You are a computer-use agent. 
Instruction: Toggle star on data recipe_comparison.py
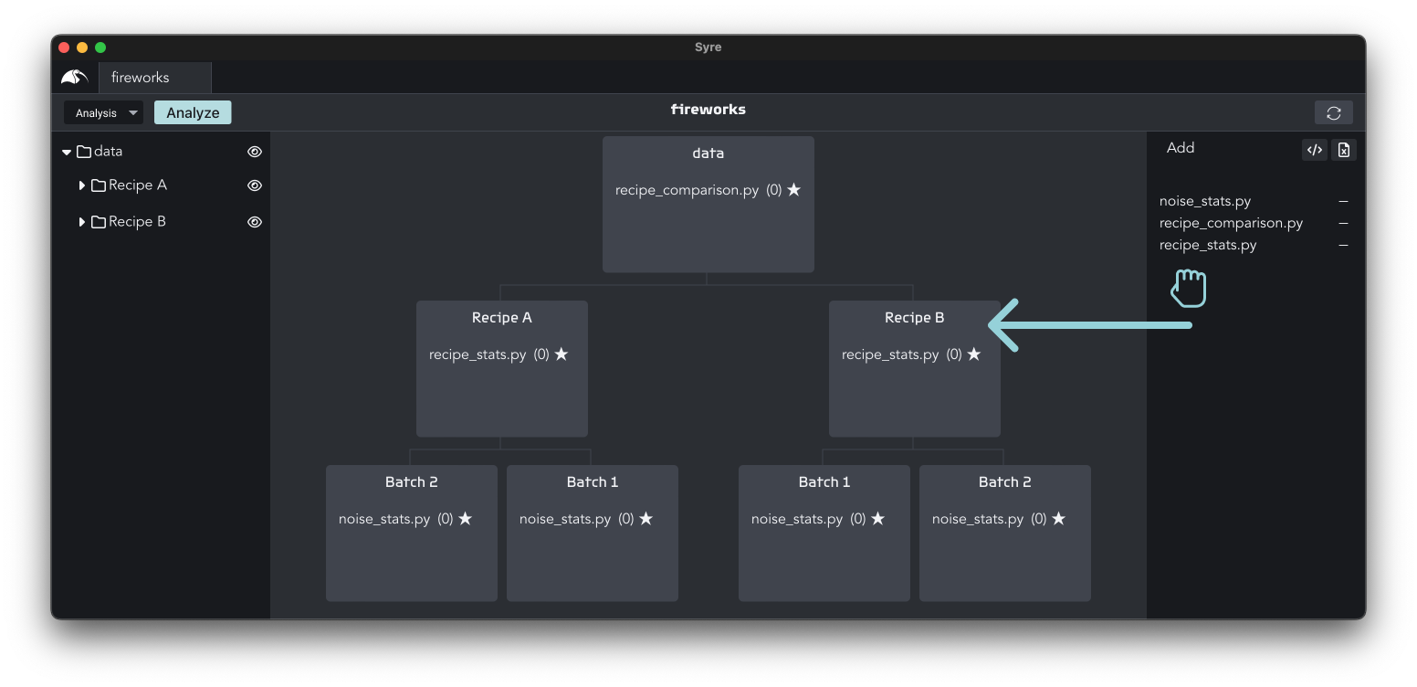[x=793, y=190]
